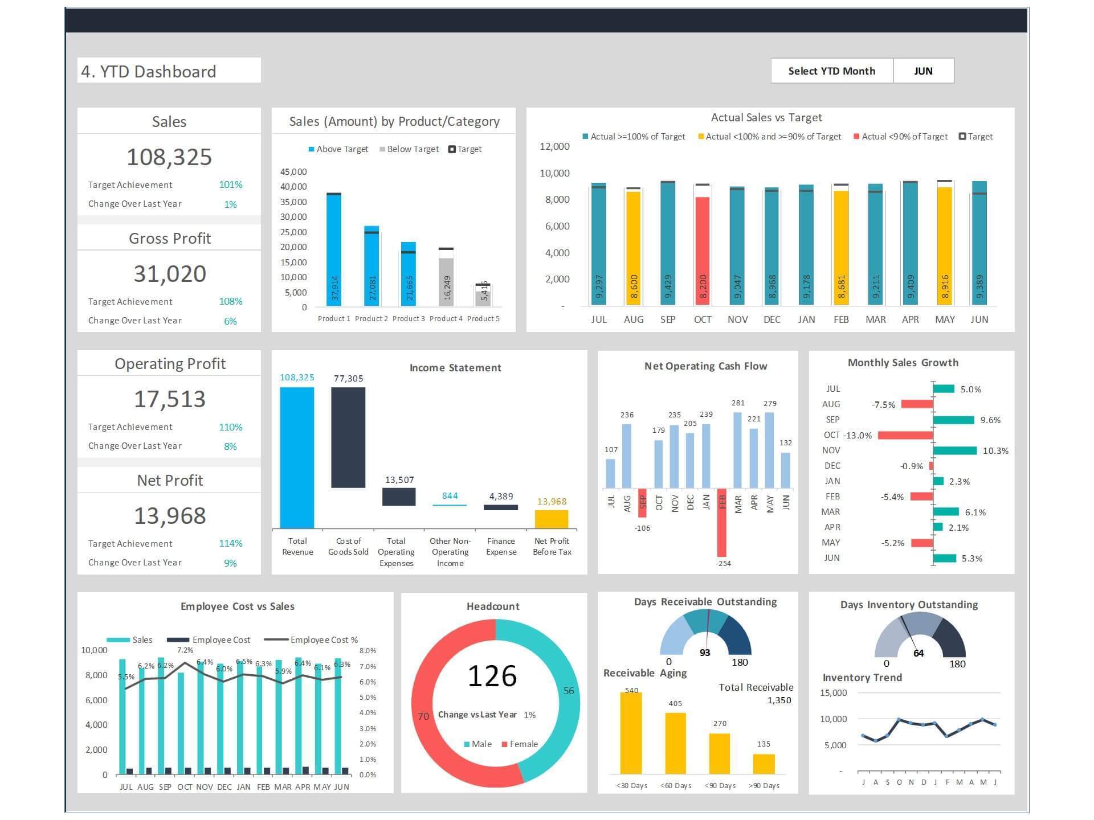Viewport: 1094px width, 820px height.
Task: Select the red OCT sales bar 8,200
Action: pos(703,251)
